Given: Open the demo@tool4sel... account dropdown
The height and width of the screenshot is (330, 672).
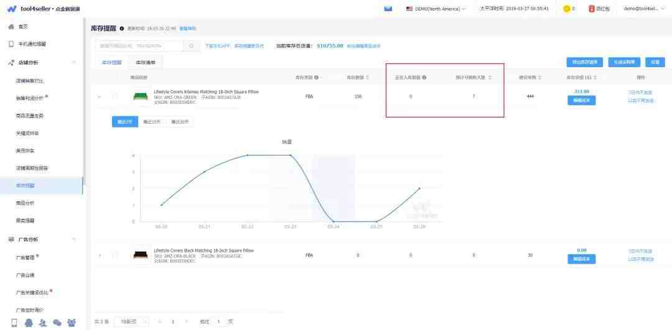Looking at the screenshot, I should coord(644,9).
